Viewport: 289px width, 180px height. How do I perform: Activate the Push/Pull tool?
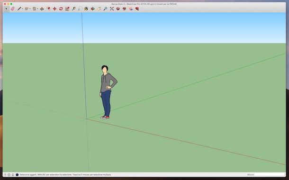[42, 9]
